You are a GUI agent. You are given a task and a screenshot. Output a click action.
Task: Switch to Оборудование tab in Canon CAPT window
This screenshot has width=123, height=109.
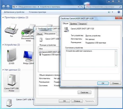click(x=50, y=34)
